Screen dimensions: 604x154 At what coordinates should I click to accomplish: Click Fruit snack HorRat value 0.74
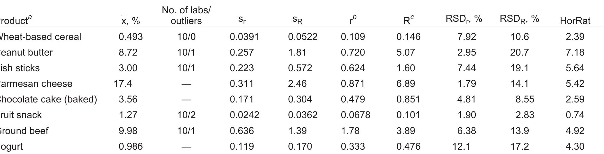[x=575, y=115]
